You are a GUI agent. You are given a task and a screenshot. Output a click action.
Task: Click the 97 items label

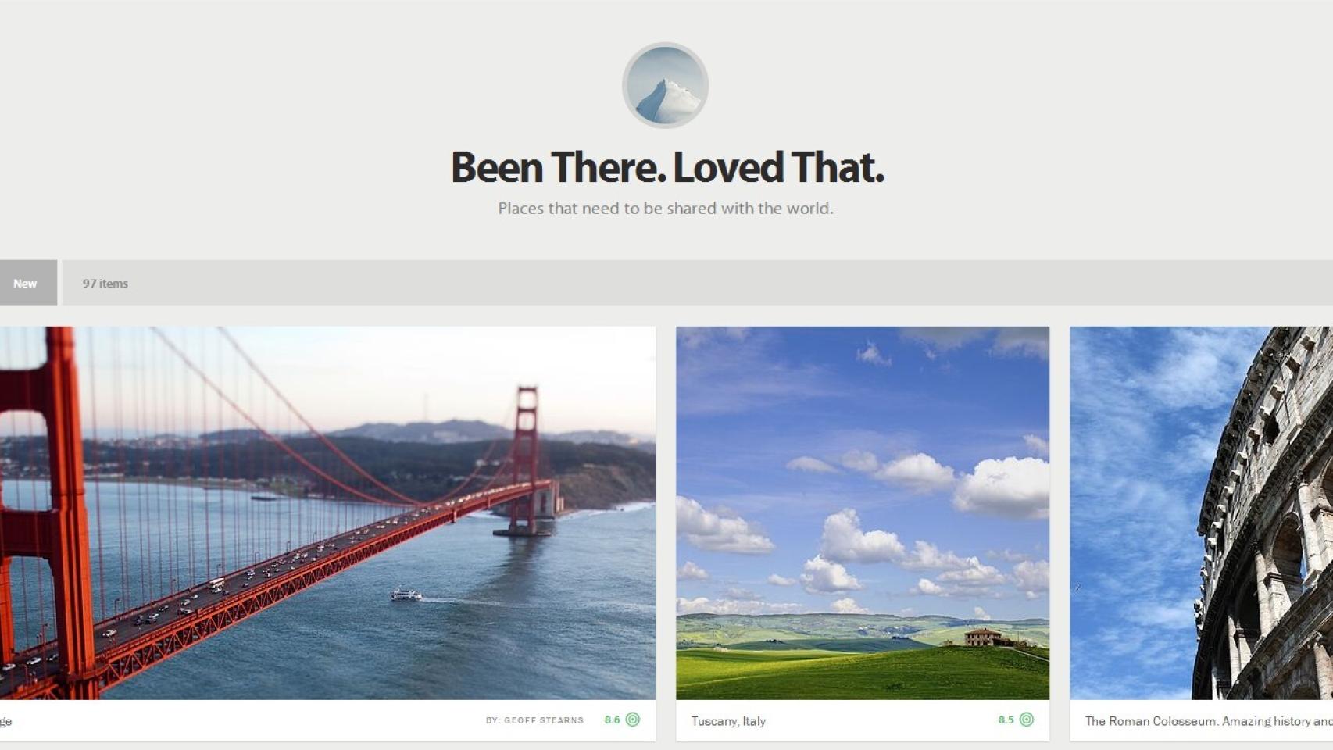coord(105,284)
